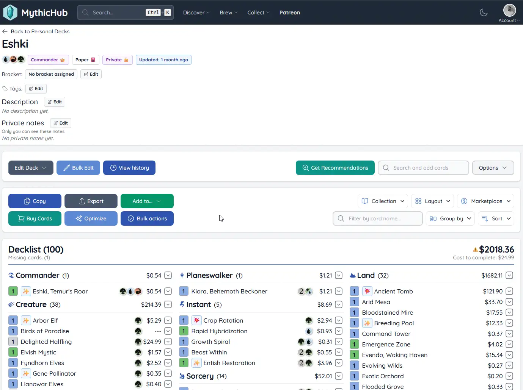Image resolution: width=523 pixels, height=390 pixels.
Task: Collapse the Creature section with its chevron
Action: pyautogui.click(x=168, y=304)
